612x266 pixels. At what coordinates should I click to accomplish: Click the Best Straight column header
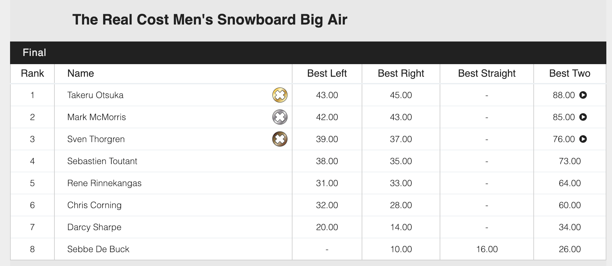[x=487, y=73]
